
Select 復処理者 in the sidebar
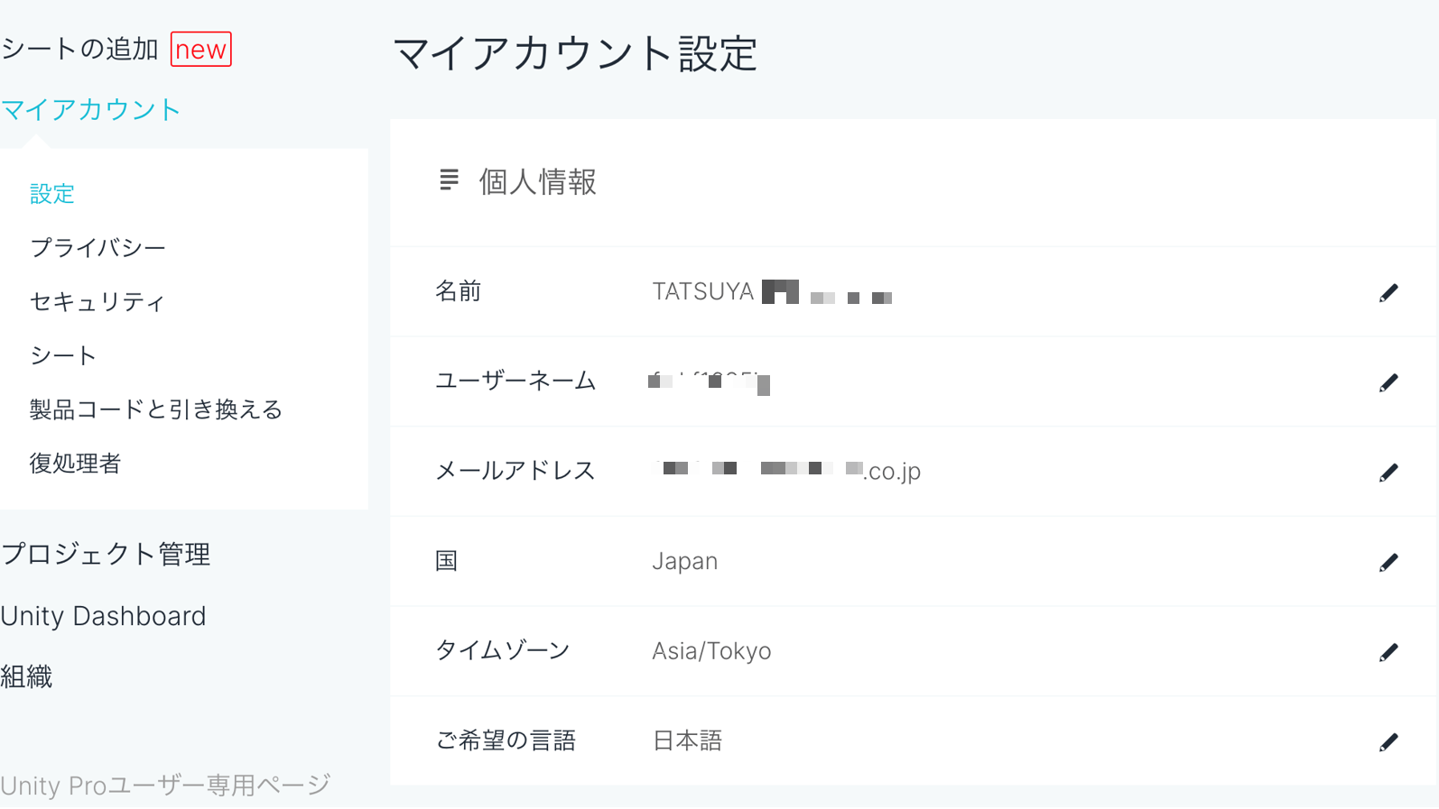75,464
